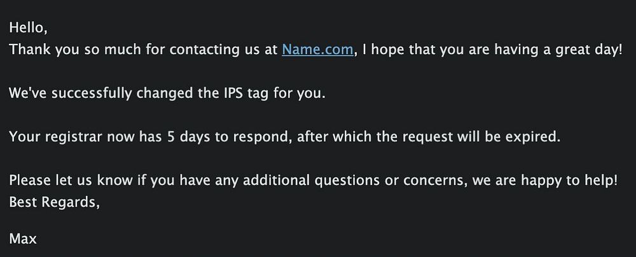Click the "Best Regards," closing line
The width and height of the screenshot is (636, 257).
click(x=55, y=202)
